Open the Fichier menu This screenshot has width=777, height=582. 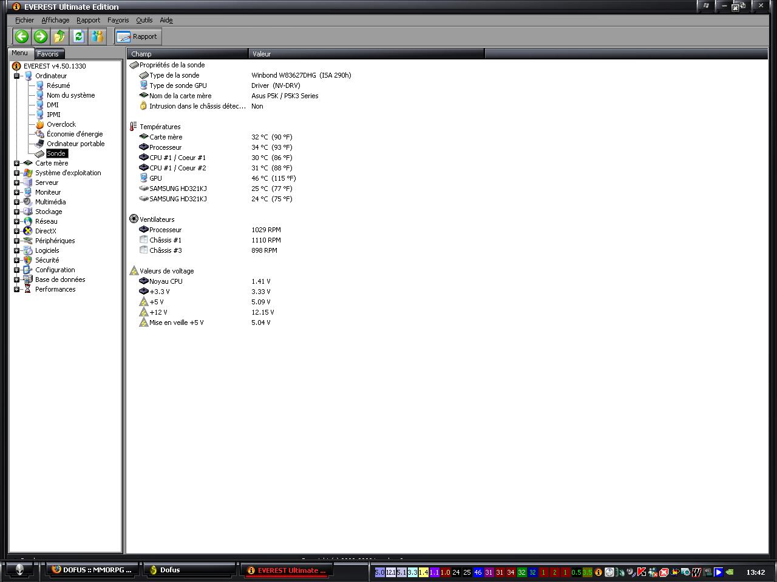pyautogui.click(x=25, y=20)
